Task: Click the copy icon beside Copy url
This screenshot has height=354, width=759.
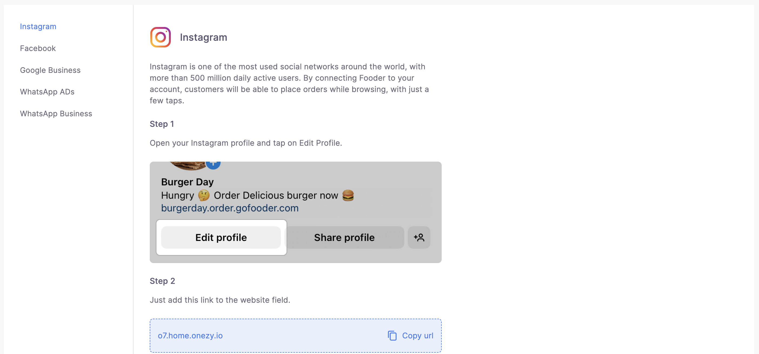Action: 392,335
